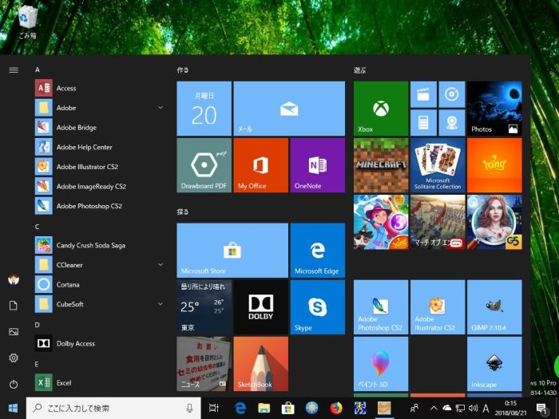The width and height of the screenshot is (559, 419).
Task: Open the Microsoft Store tile
Action: [232, 250]
